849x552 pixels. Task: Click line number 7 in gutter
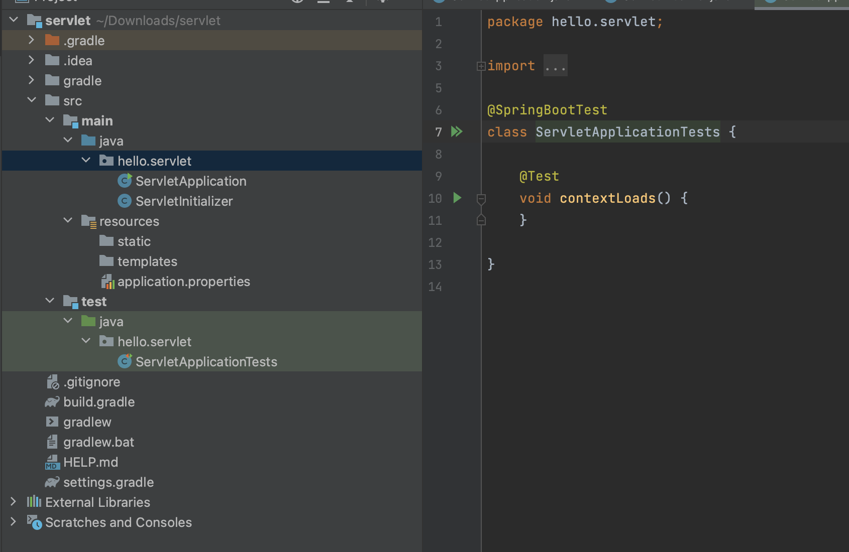click(x=439, y=132)
